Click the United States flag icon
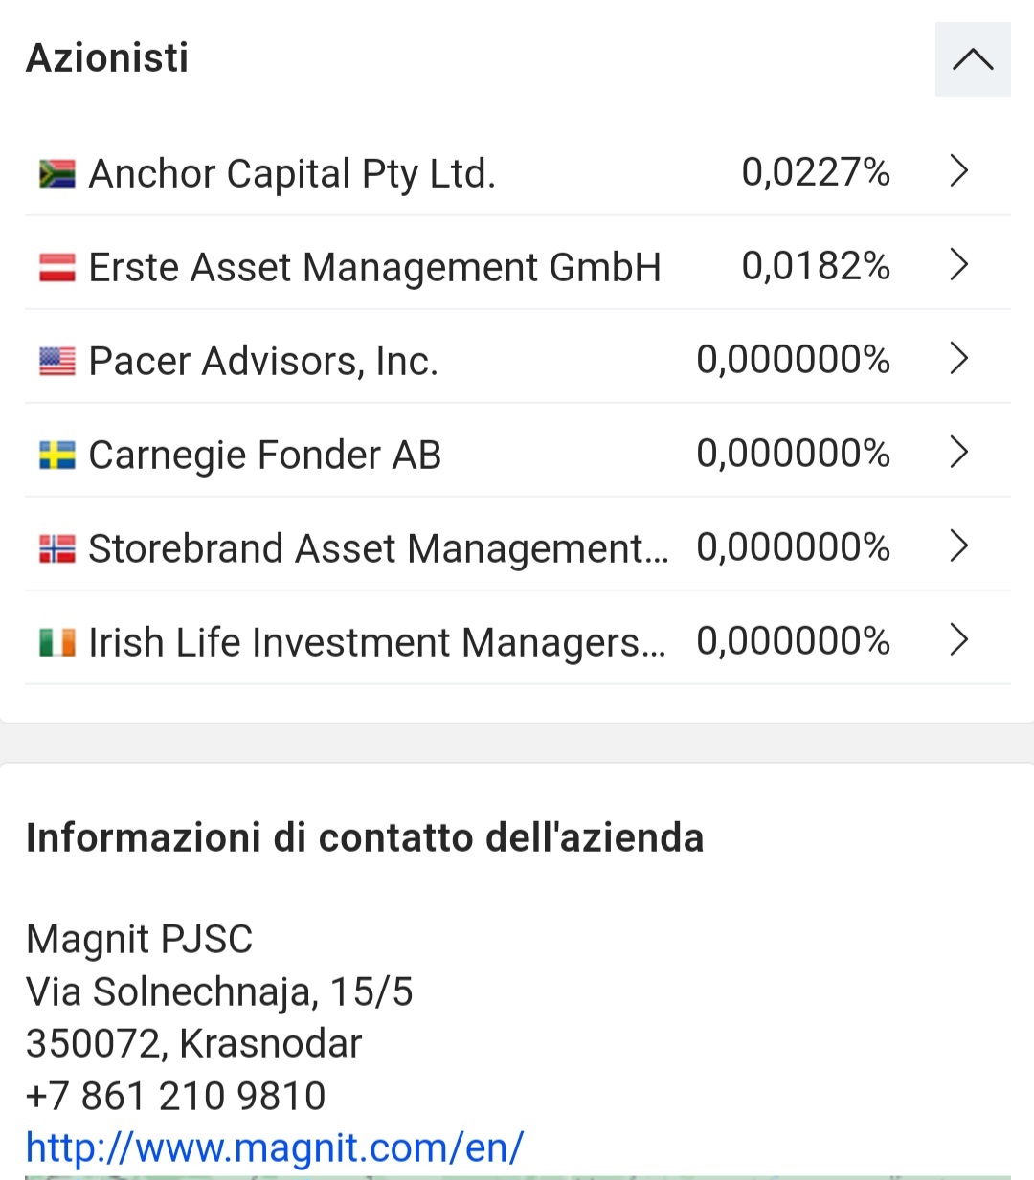 pyautogui.click(x=56, y=361)
